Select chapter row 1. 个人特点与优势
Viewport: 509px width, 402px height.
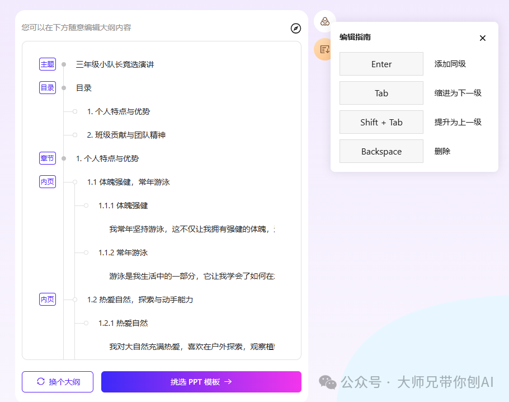coord(107,158)
